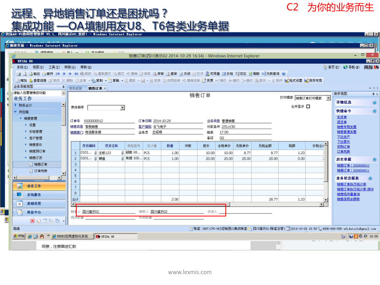Image resolution: width=380 pixels, height=285 pixels.
Task: Open the 导航 navigation button
Action: (351, 67)
